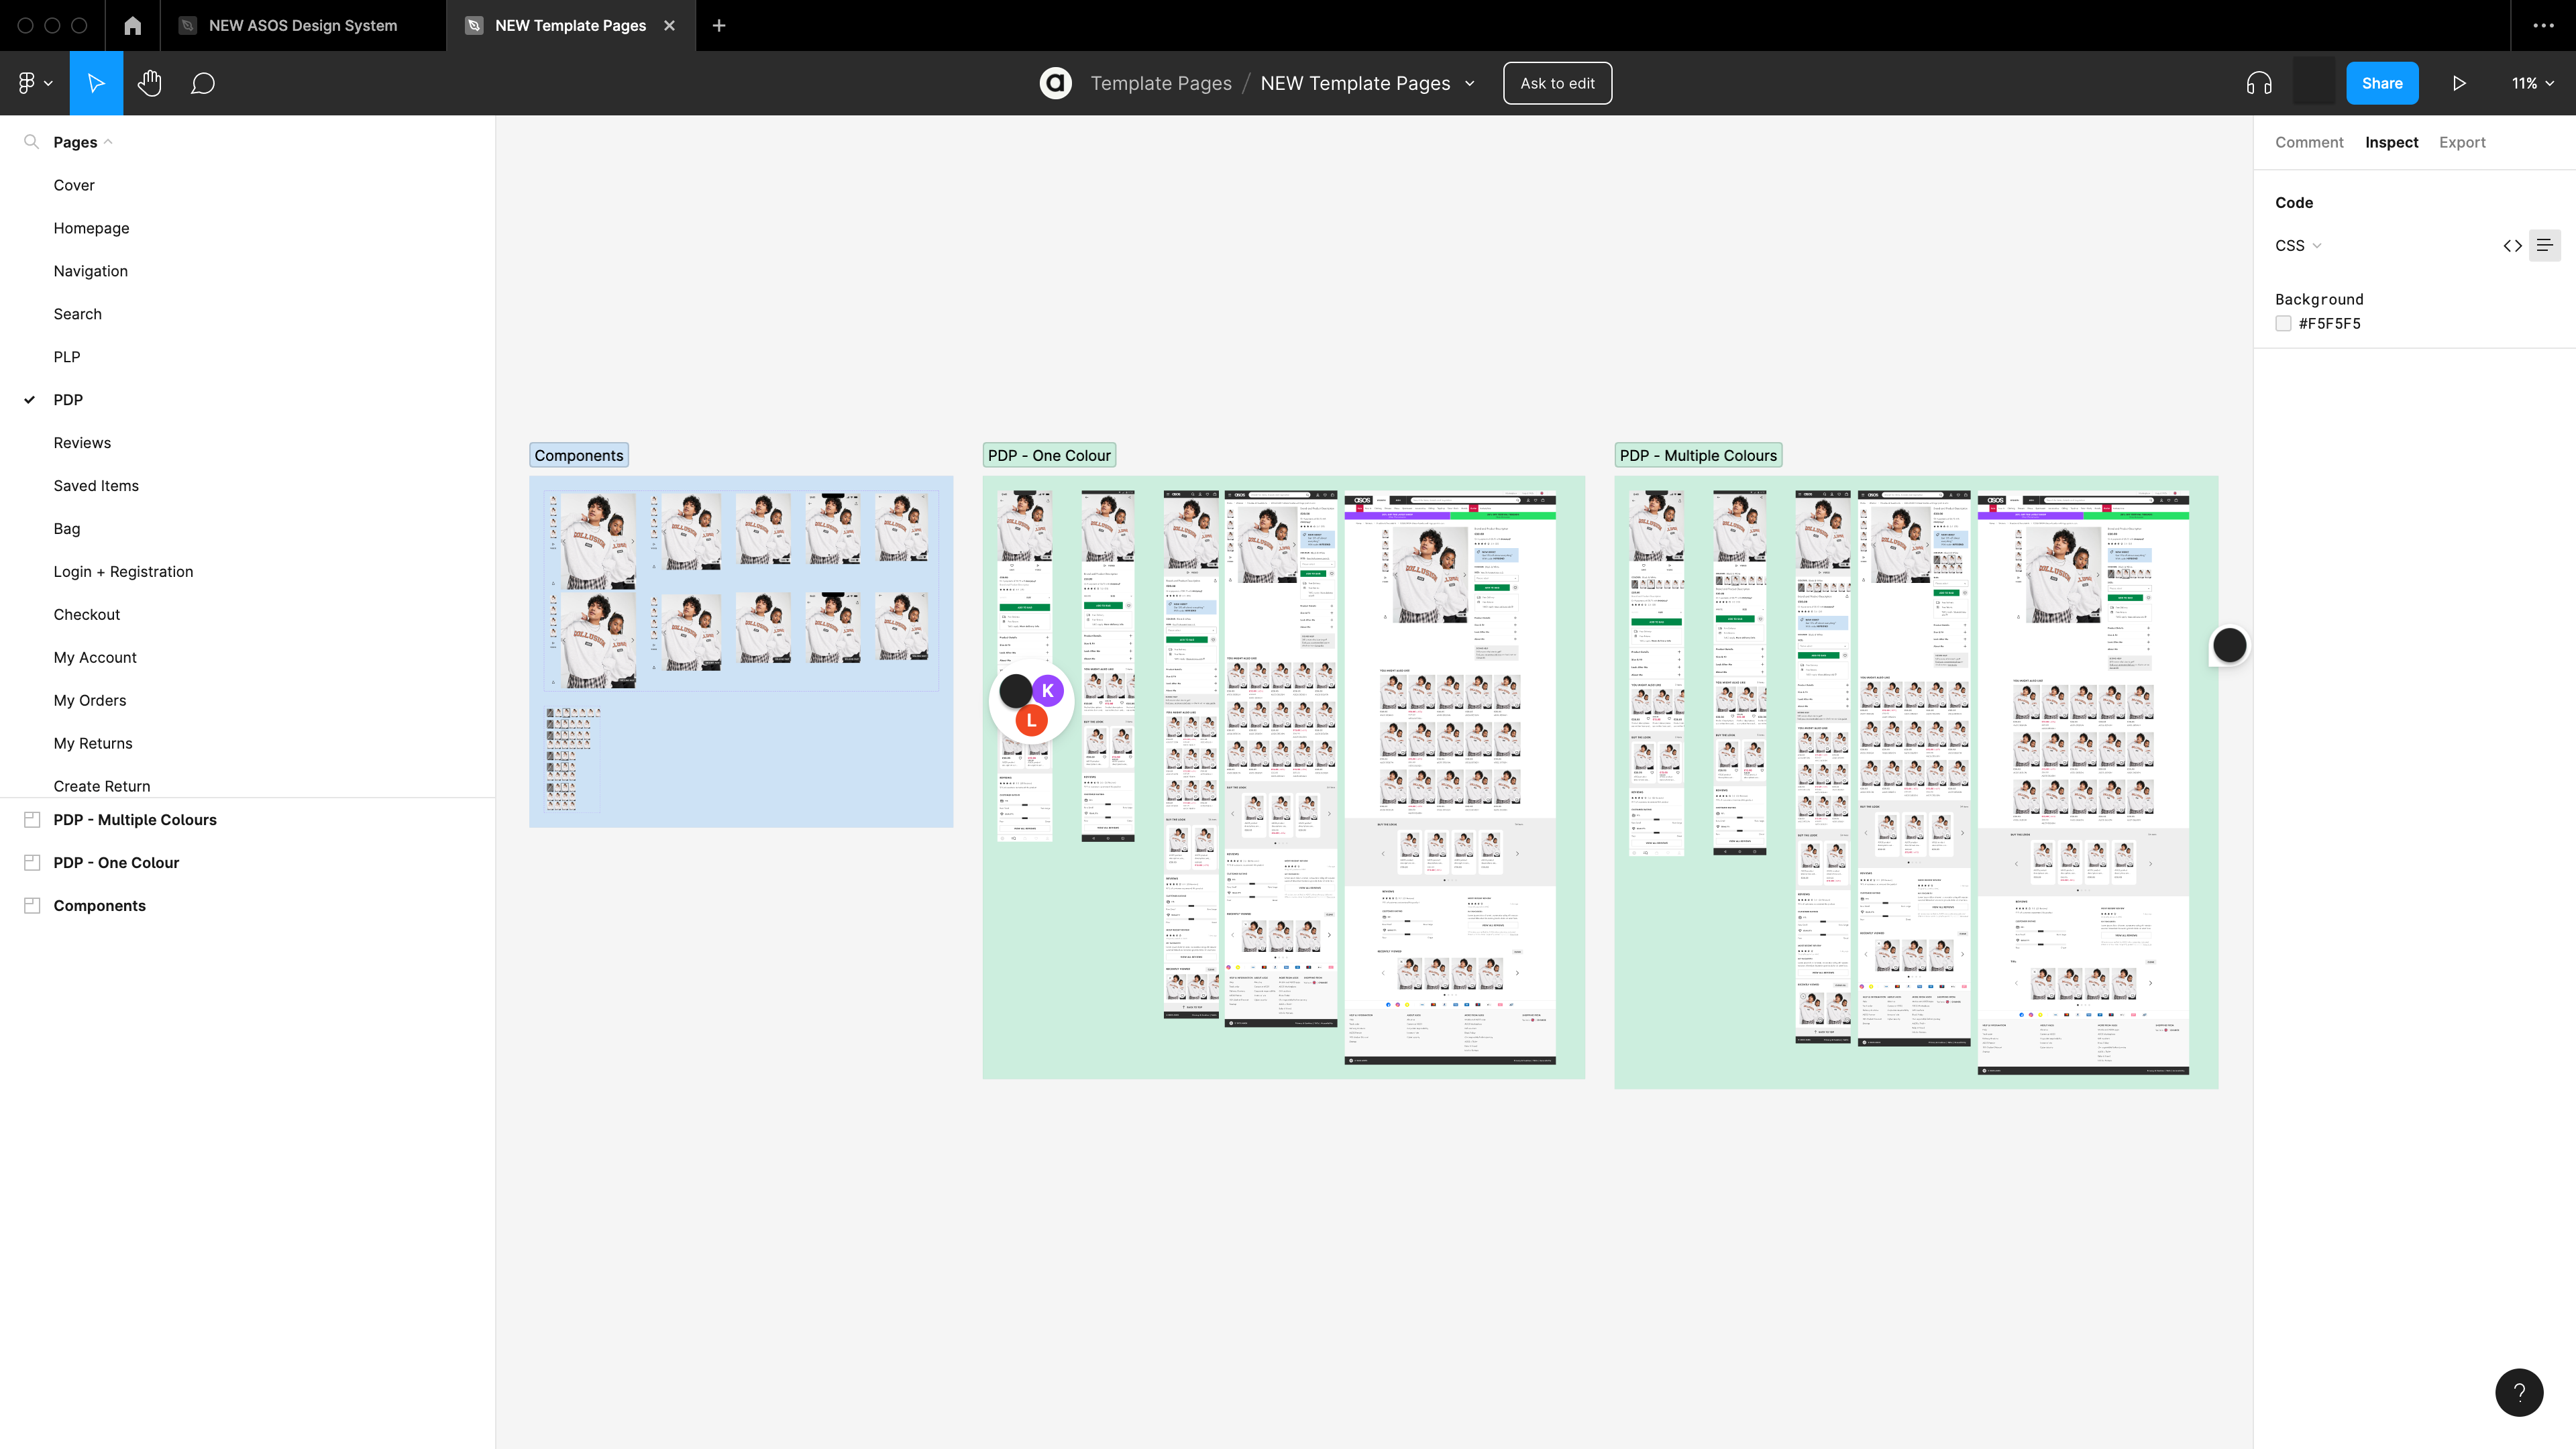Click the Present play button
The width and height of the screenshot is (2576, 1449).
(2459, 83)
